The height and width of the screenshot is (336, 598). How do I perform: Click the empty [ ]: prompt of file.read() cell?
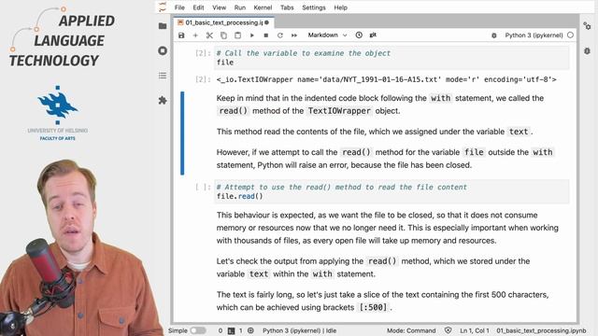click(x=203, y=187)
